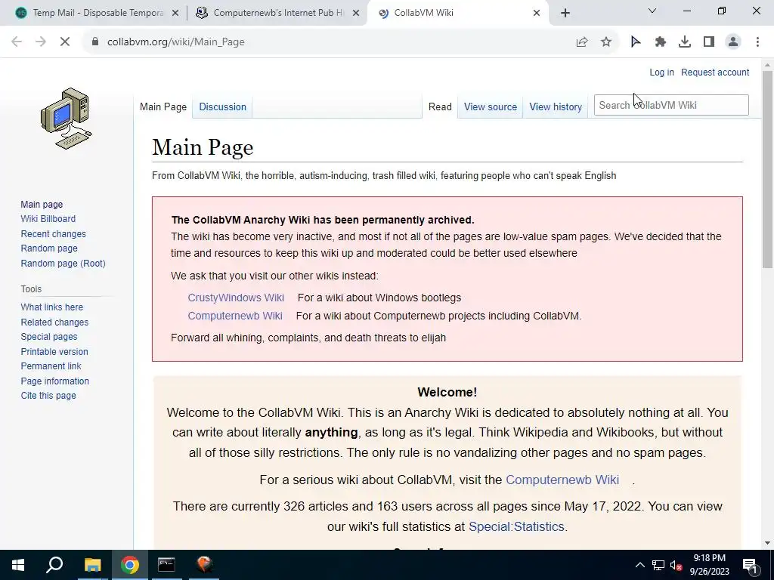Open Cite this page link

click(x=48, y=396)
